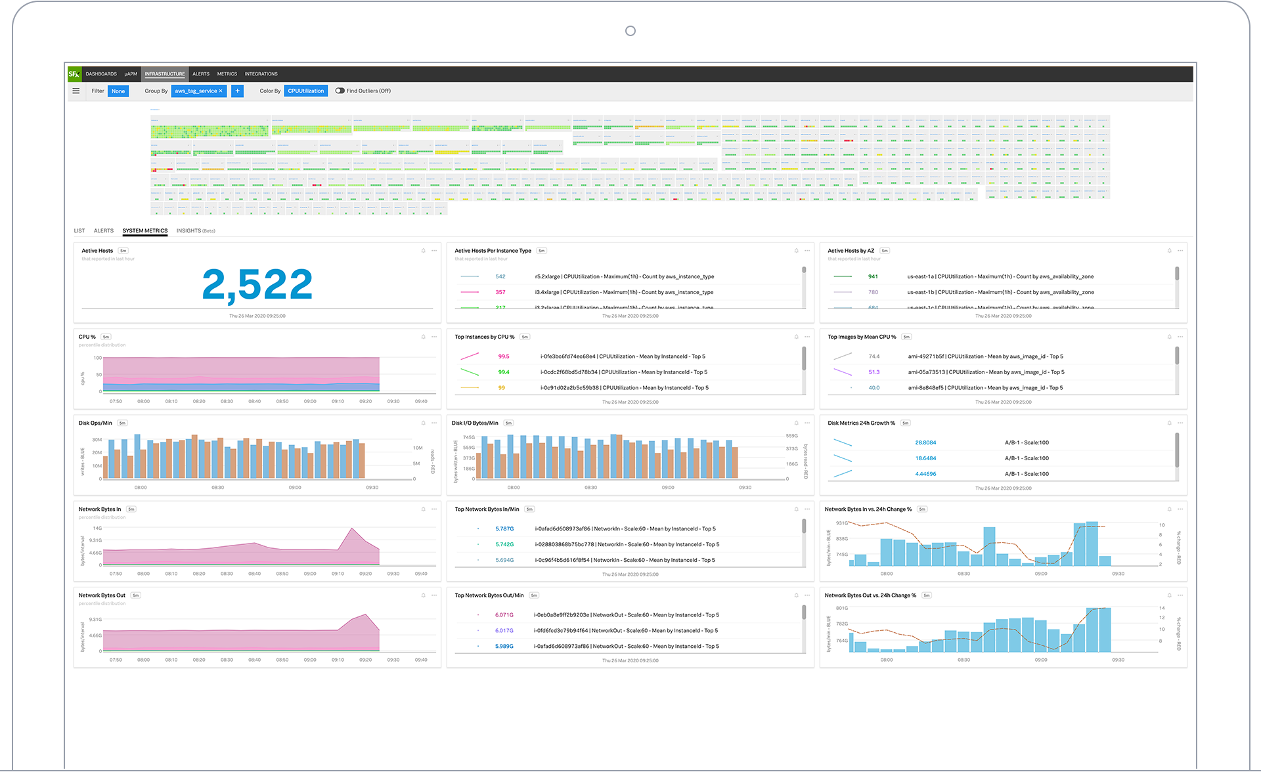Open the INTEGRATIONS navigation item
The height and width of the screenshot is (772, 1261).
(x=261, y=74)
